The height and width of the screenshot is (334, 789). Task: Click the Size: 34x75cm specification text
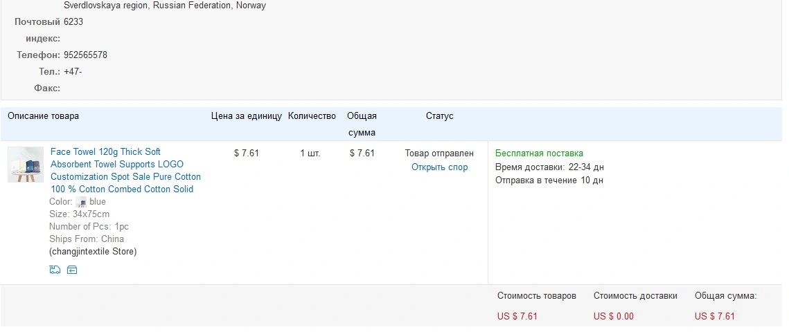79,214
